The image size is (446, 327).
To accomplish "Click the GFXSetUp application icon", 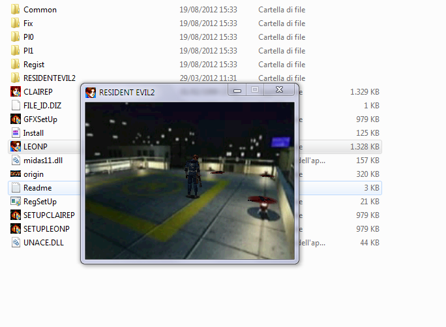I will coord(16,119).
